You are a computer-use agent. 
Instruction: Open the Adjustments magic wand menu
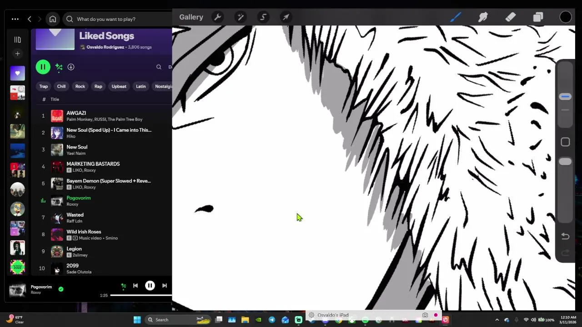[x=241, y=17]
